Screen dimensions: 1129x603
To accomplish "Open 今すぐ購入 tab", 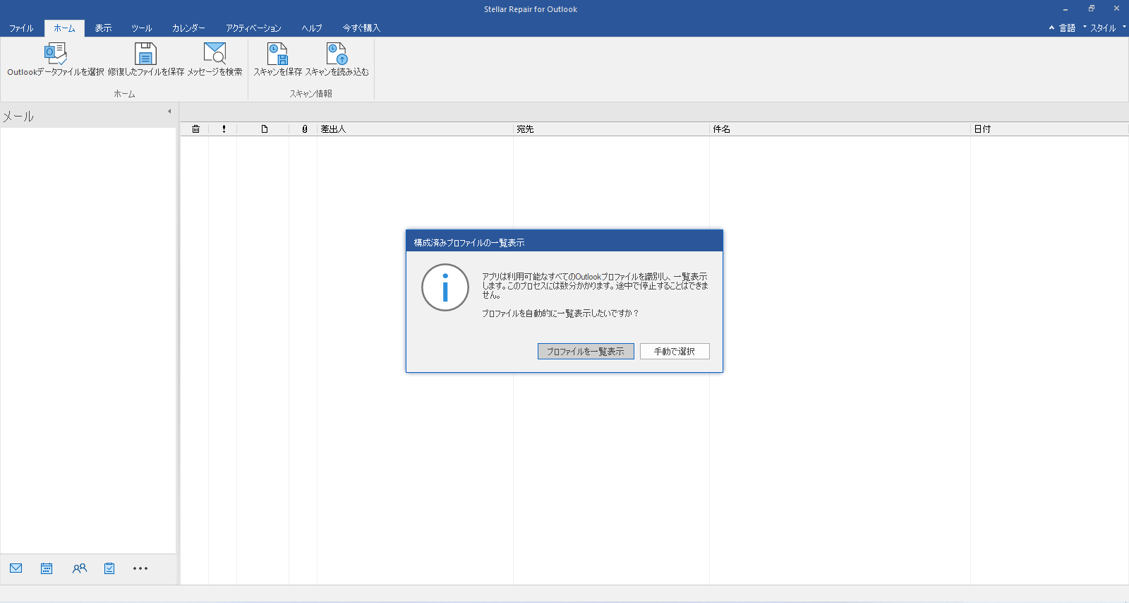I will [x=361, y=28].
